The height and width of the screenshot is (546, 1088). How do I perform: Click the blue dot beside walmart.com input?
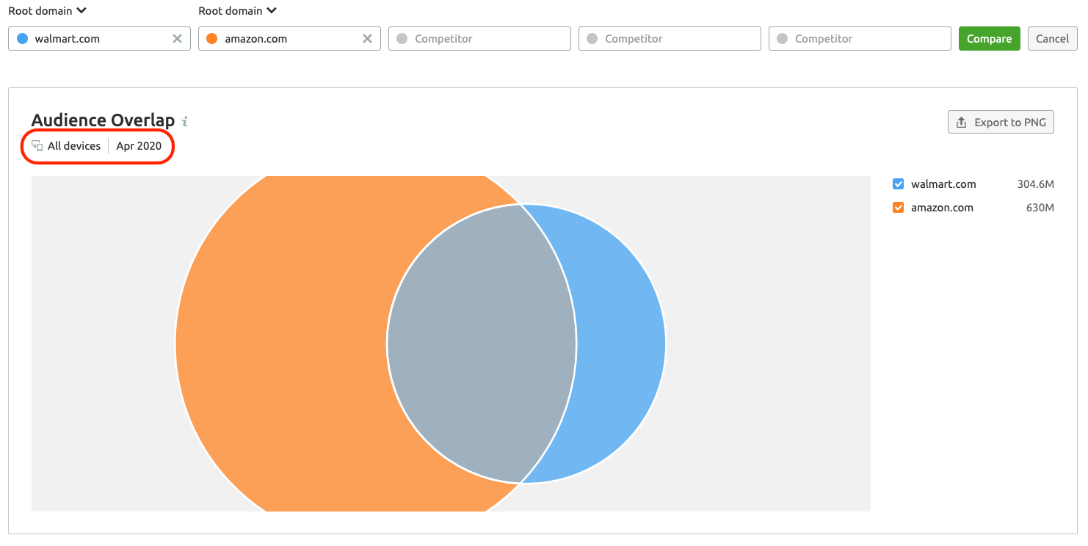point(22,39)
